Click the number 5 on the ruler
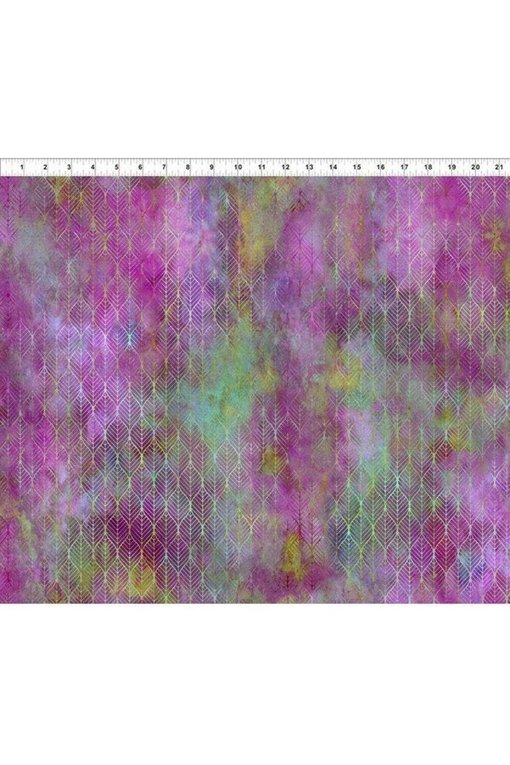The image size is (510, 765). point(117,167)
